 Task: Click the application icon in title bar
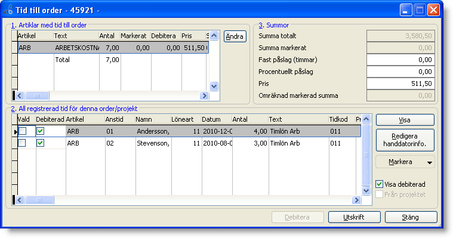click(x=9, y=10)
